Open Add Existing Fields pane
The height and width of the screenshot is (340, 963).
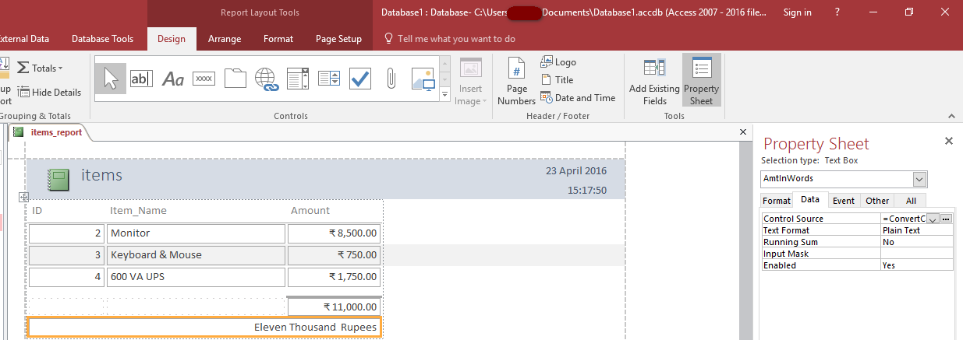click(654, 81)
